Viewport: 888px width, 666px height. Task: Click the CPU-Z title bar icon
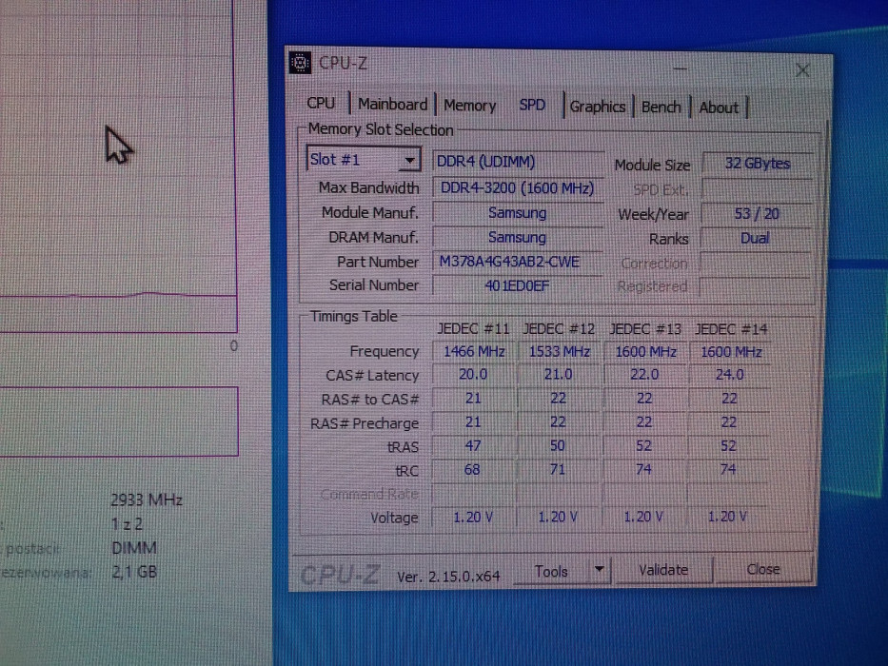300,62
